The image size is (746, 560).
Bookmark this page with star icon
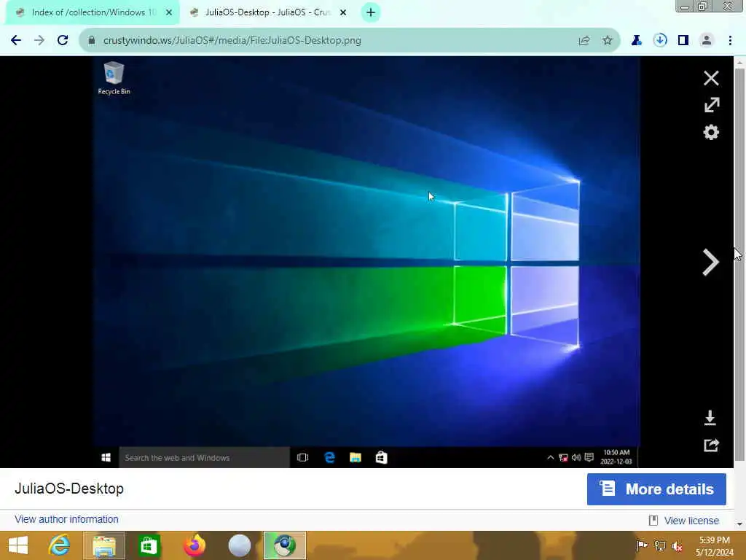tap(607, 41)
